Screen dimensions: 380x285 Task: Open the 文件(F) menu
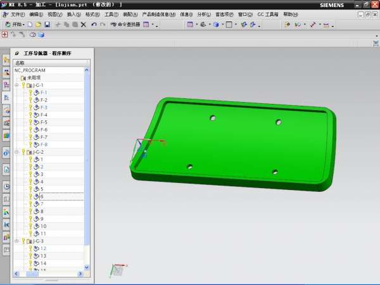pos(18,14)
